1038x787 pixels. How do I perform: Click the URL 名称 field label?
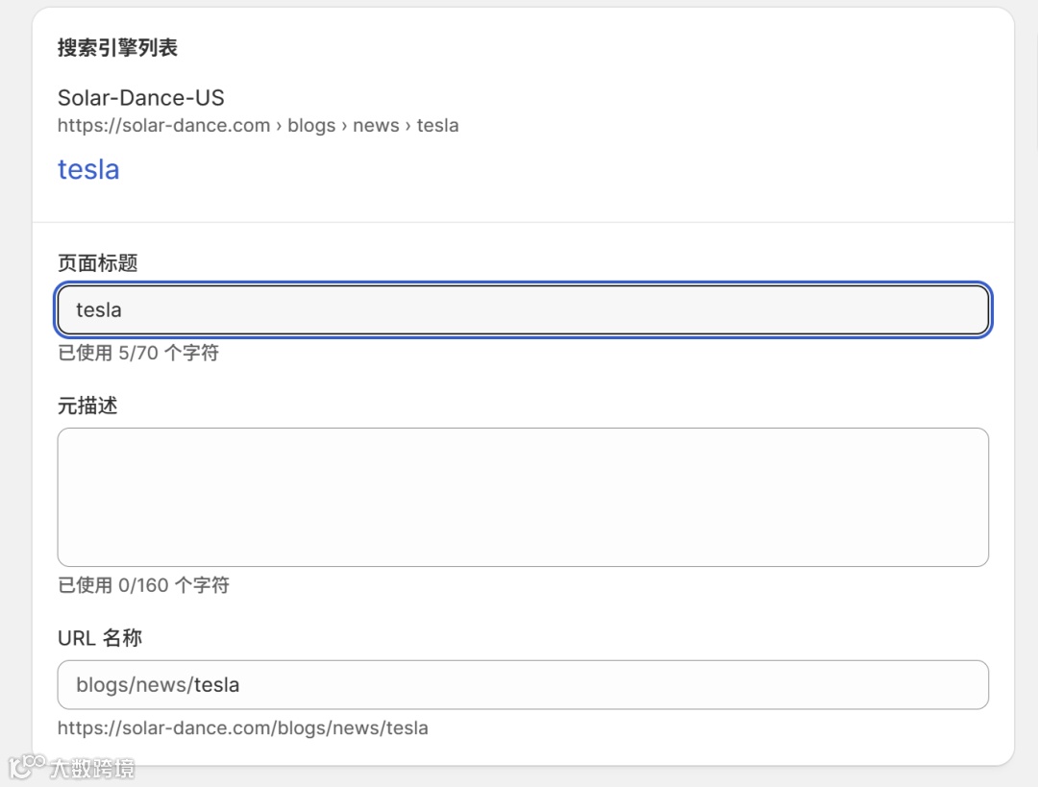100,638
